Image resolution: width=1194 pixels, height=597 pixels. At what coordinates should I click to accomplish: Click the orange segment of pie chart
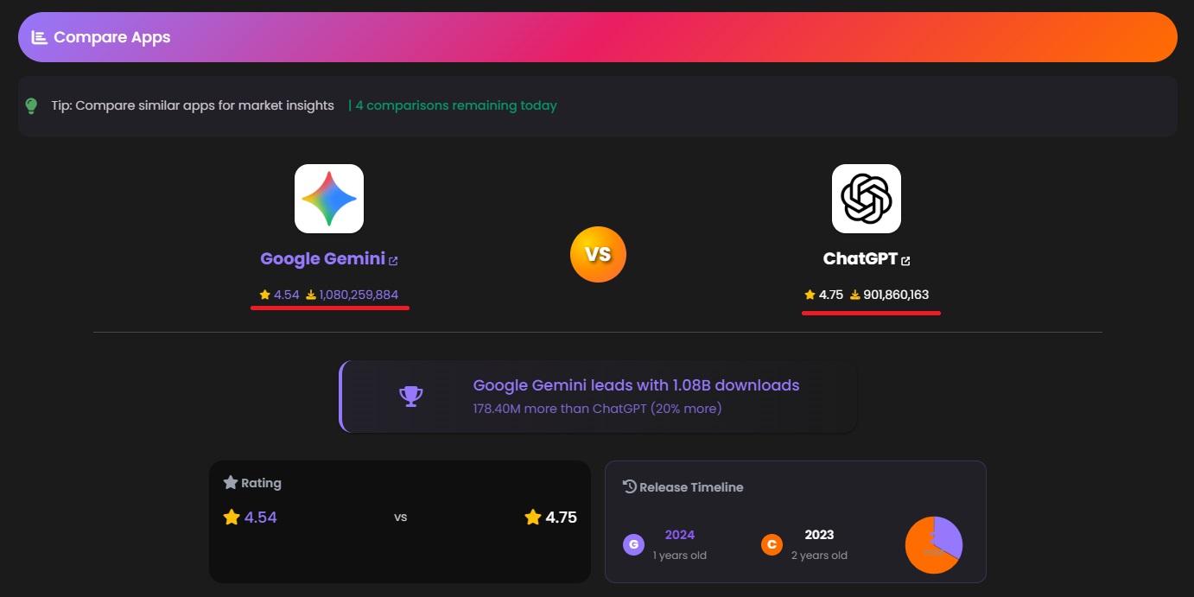923,553
